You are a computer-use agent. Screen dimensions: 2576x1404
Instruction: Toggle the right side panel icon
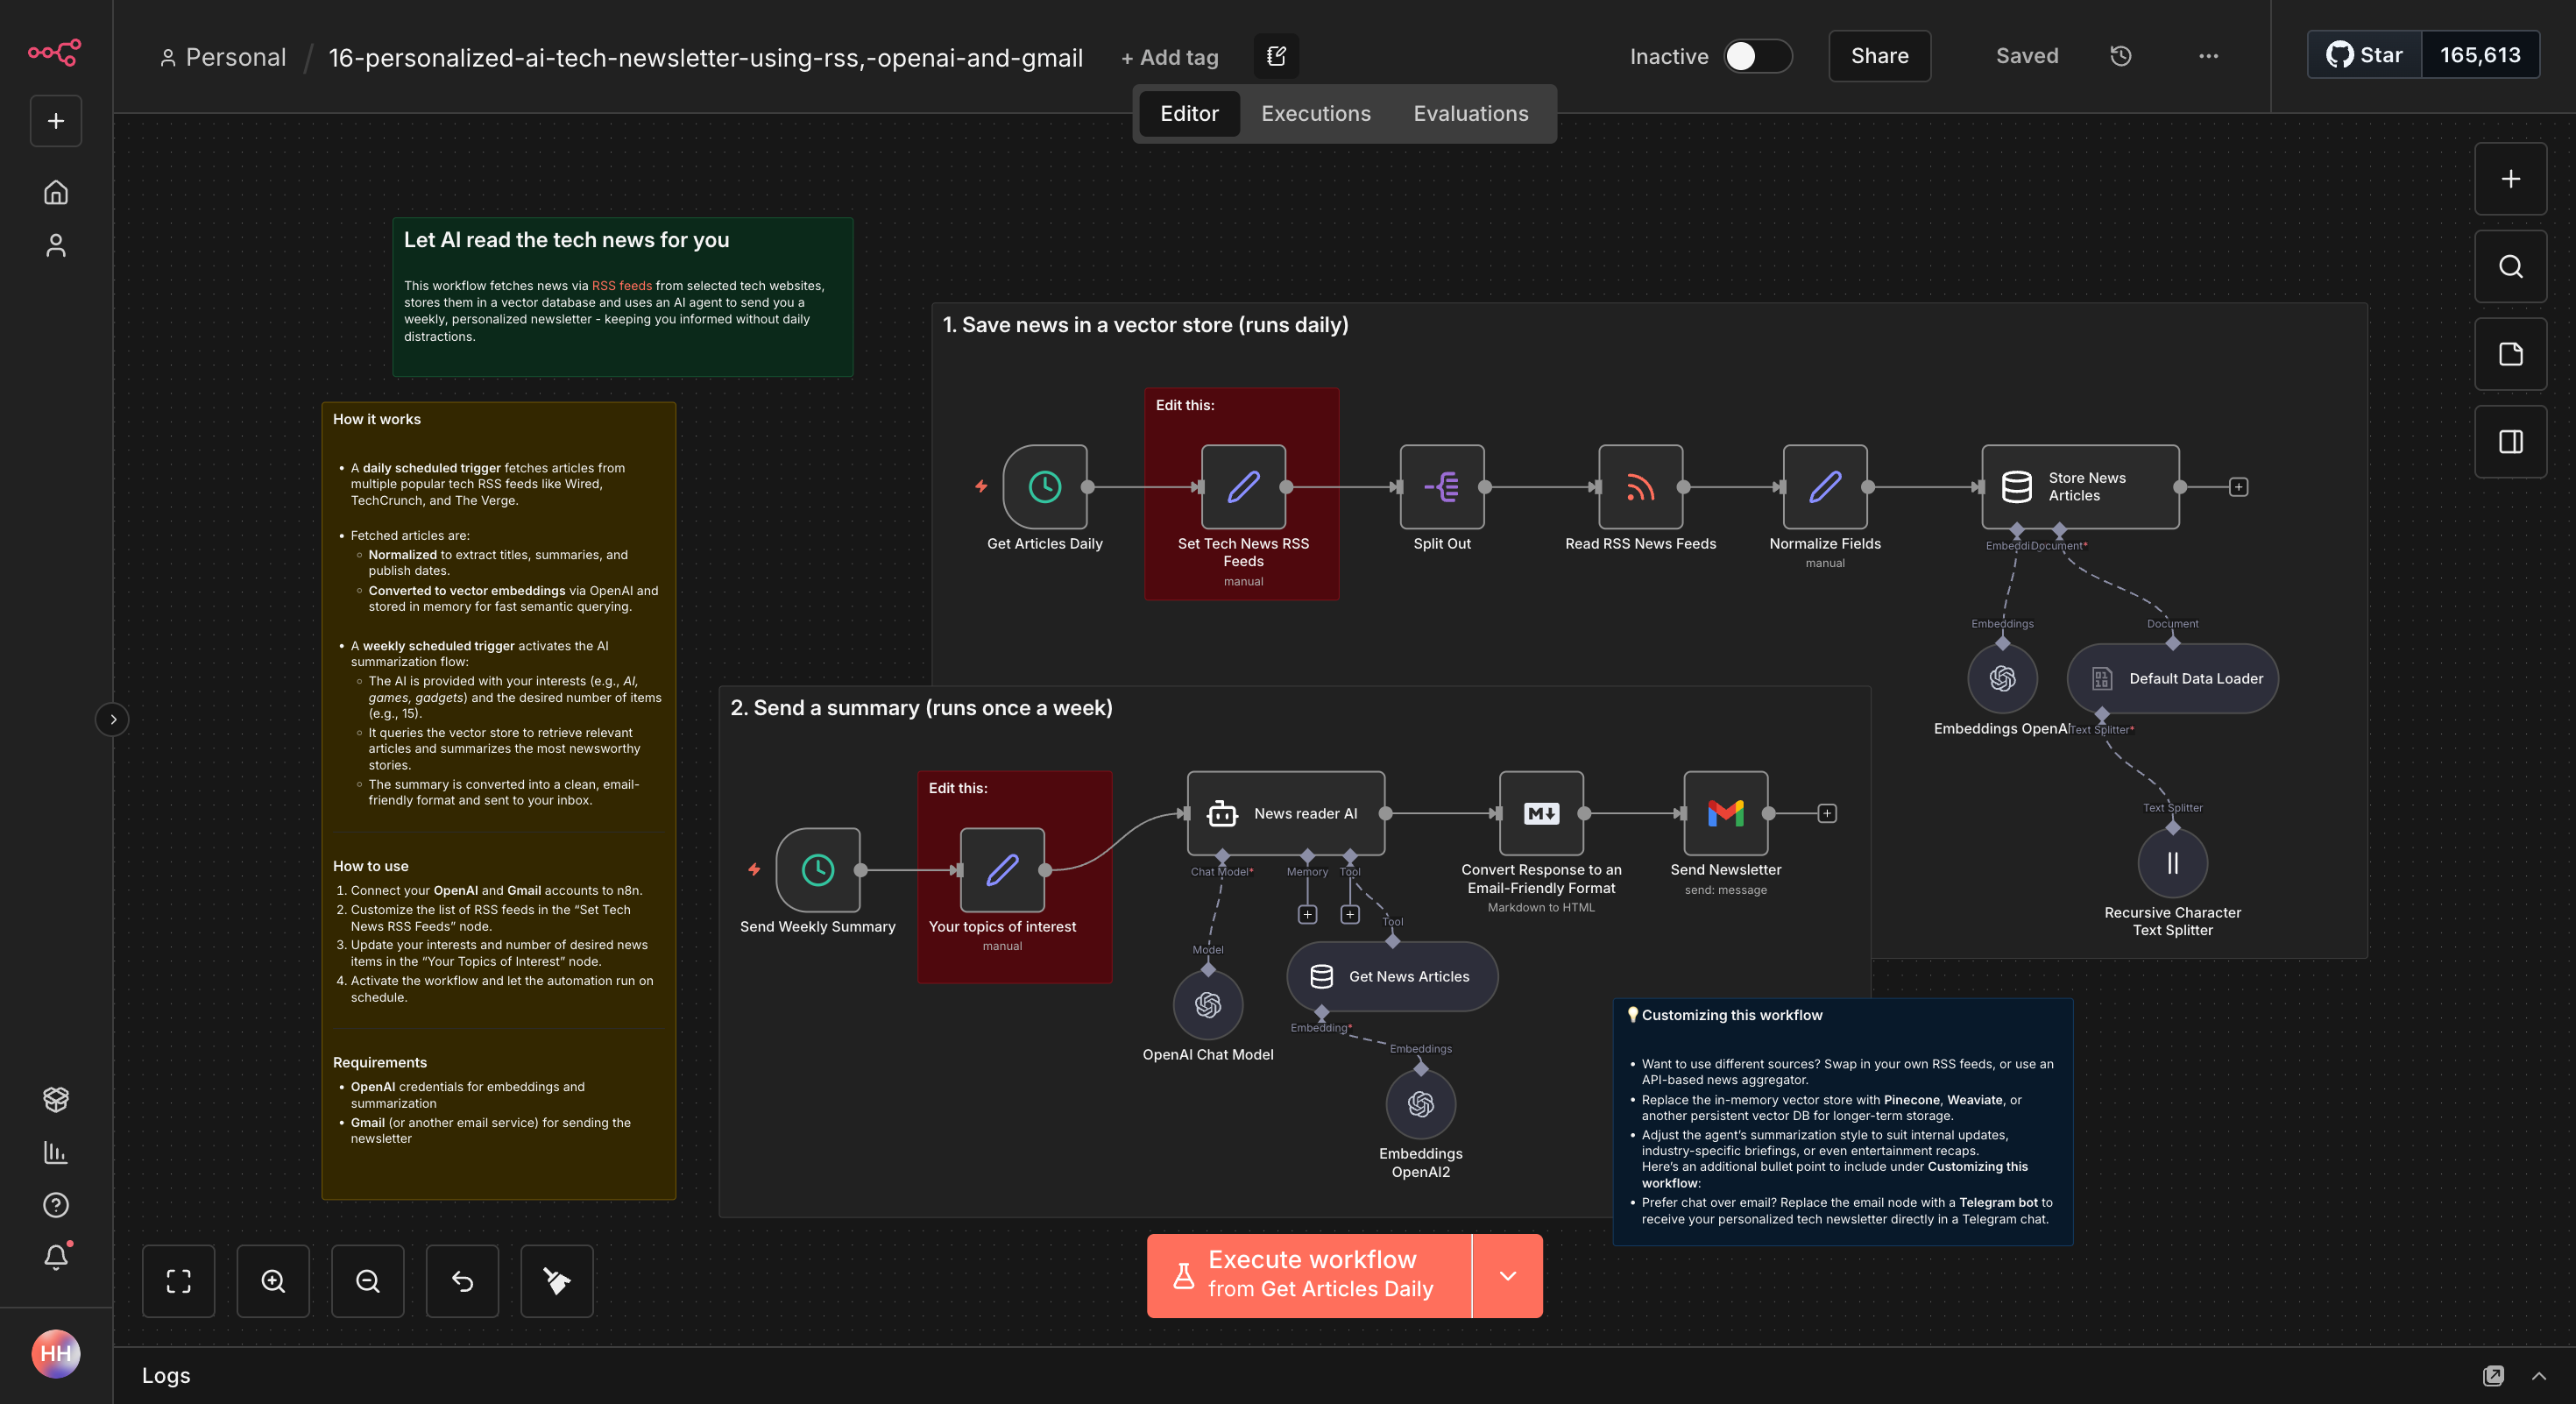click(2510, 442)
